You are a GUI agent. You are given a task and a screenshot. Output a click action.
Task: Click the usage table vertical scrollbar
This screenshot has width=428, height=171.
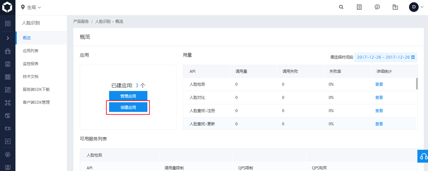(417, 84)
